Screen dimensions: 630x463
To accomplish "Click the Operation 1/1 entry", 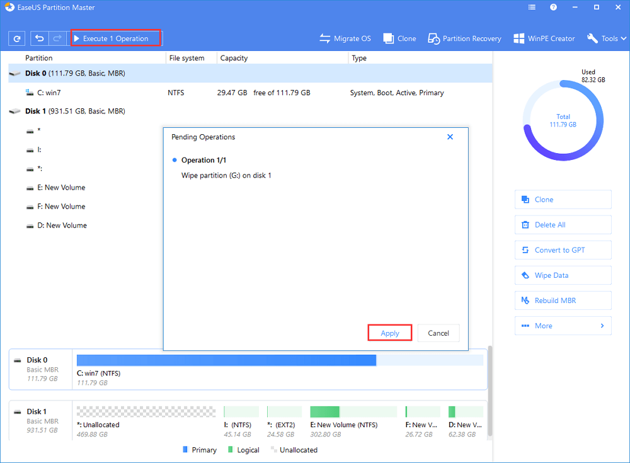I will [203, 160].
